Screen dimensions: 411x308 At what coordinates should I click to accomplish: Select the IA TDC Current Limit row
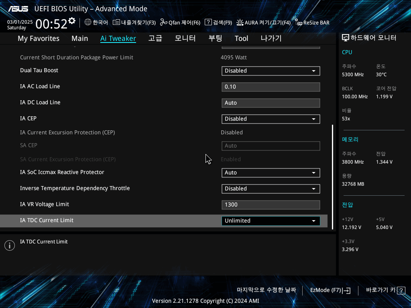tap(164, 221)
